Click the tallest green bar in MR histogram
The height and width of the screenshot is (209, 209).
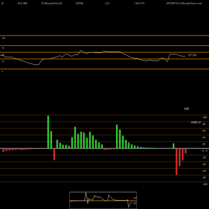[x=48, y=132]
